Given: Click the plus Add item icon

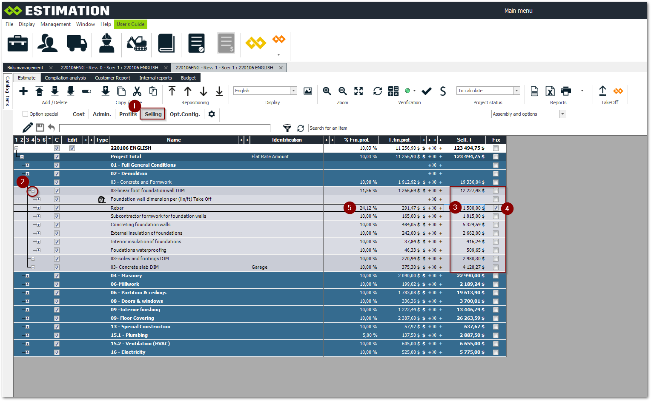Looking at the screenshot, I should pos(23,91).
